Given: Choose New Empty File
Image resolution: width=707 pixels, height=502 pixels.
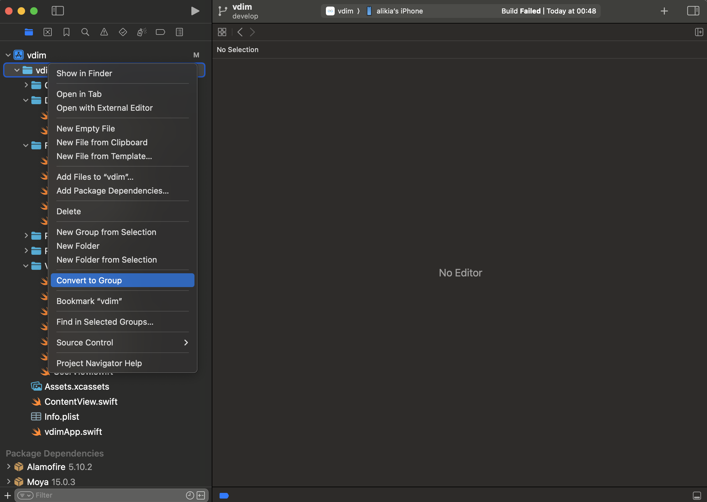Looking at the screenshot, I should 122,129.
